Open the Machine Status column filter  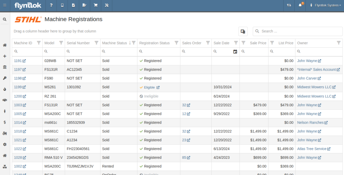point(134,43)
